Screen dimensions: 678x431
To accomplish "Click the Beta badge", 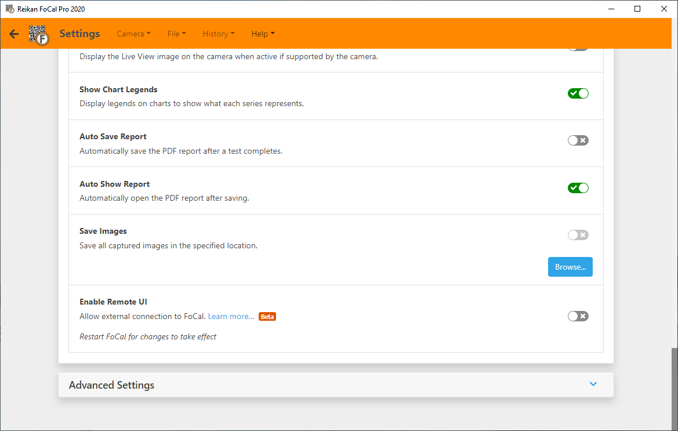I will click(x=267, y=317).
